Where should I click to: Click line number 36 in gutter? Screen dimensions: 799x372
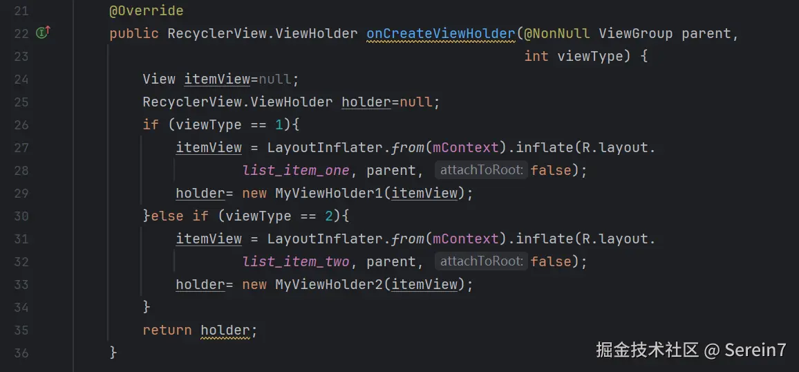pos(21,353)
